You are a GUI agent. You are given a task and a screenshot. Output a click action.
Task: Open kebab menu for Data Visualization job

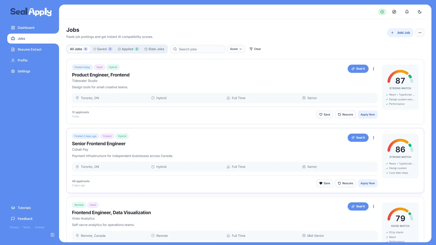click(x=373, y=207)
